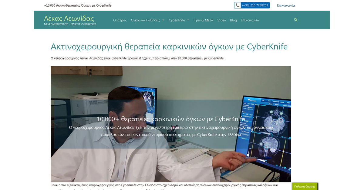
Task: Select the 'Video' menu item
Action: [221, 20]
